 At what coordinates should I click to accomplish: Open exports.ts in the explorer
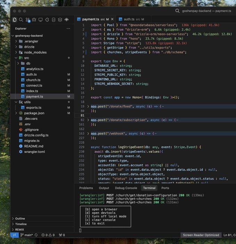42,107
